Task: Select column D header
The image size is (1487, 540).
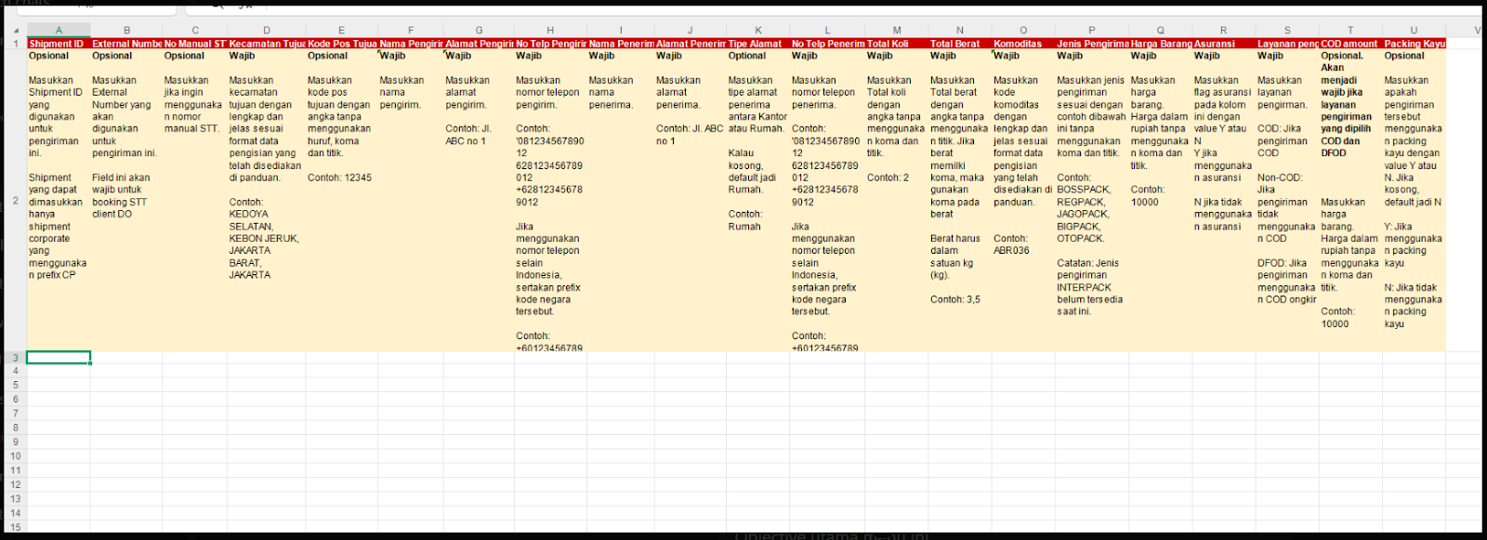Action: coord(266,31)
